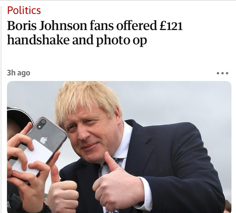Open the three-dot more options menu

pyautogui.click(x=222, y=73)
